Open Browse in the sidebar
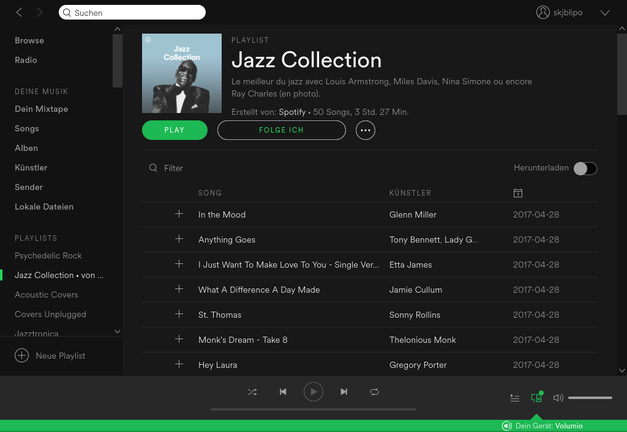 [29, 40]
